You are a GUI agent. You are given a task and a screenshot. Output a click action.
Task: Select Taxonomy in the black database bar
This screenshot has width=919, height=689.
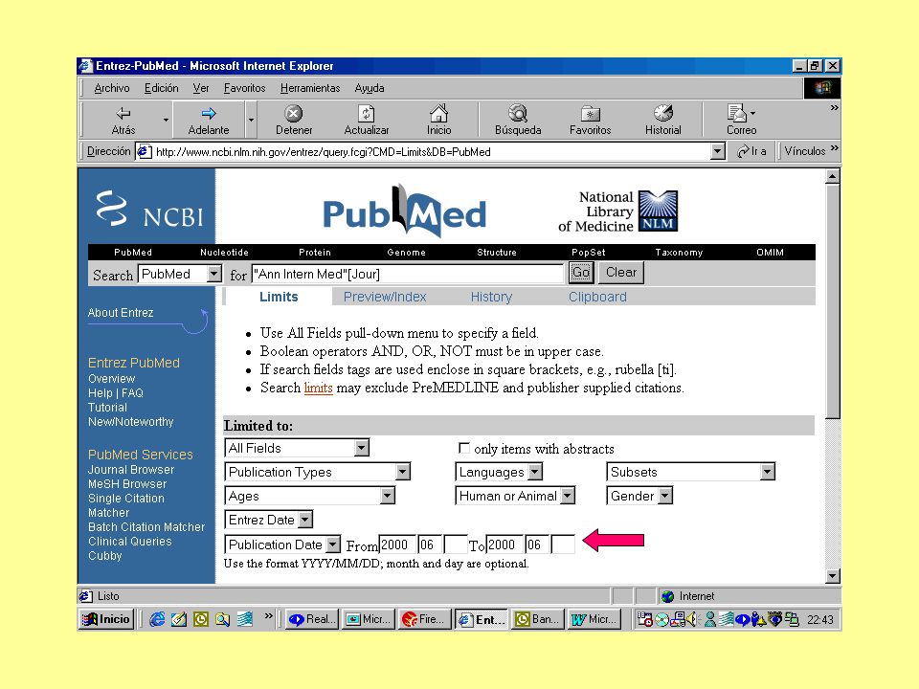679,253
